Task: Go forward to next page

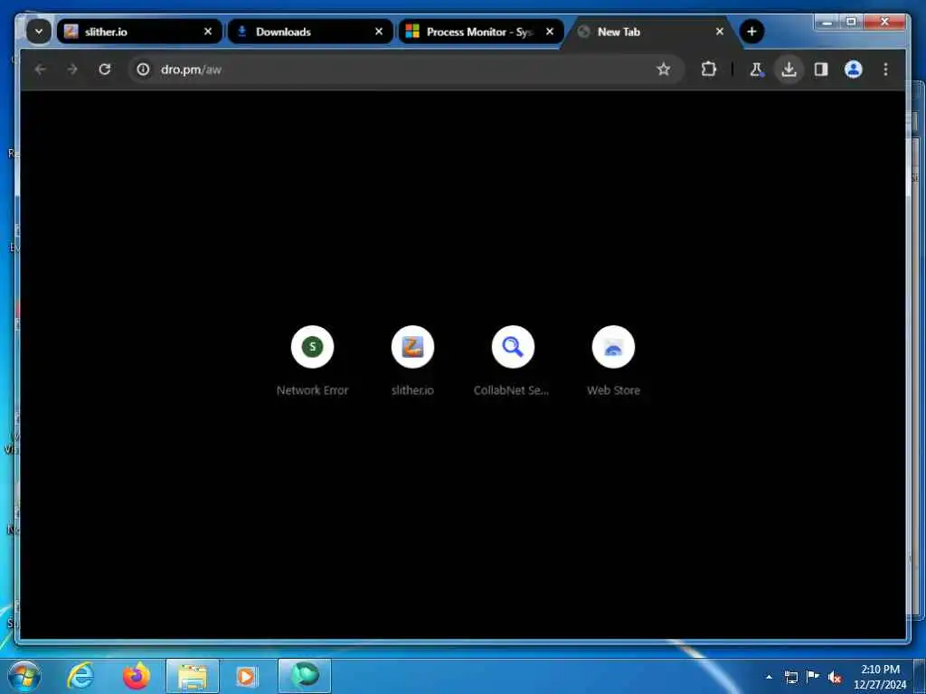Action: tap(72, 69)
